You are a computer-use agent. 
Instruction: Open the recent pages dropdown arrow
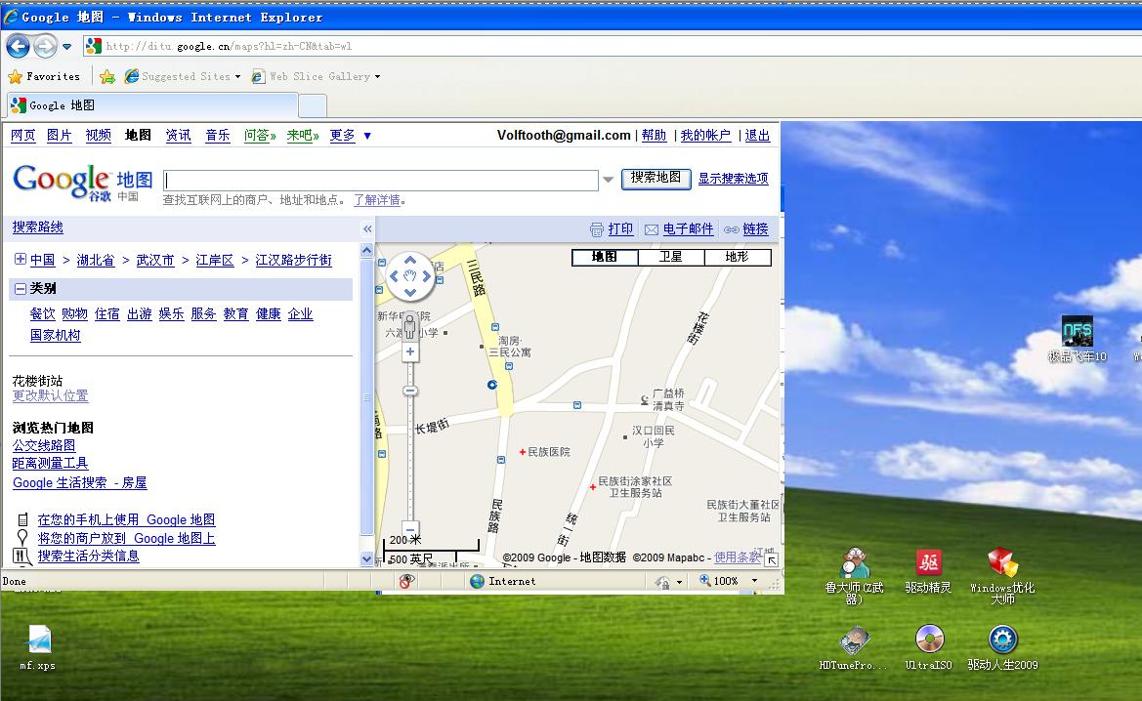pyautogui.click(x=67, y=47)
